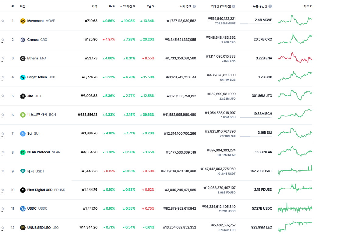Toggle the USDC watchlist star
The width and height of the screenshot is (345, 234).
[3, 209]
